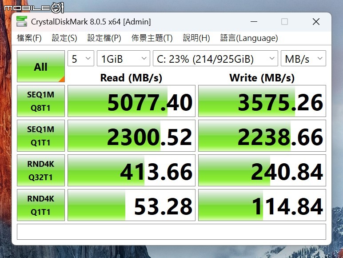The width and height of the screenshot is (343, 258).
Task: Start the RND4K Q1T1 test
Action: (x=41, y=205)
